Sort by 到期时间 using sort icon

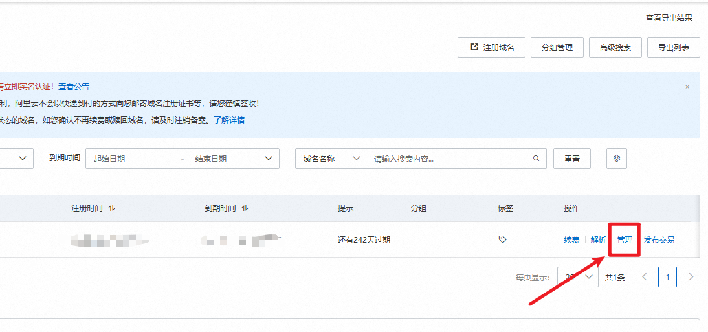click(x=245, y=208)
